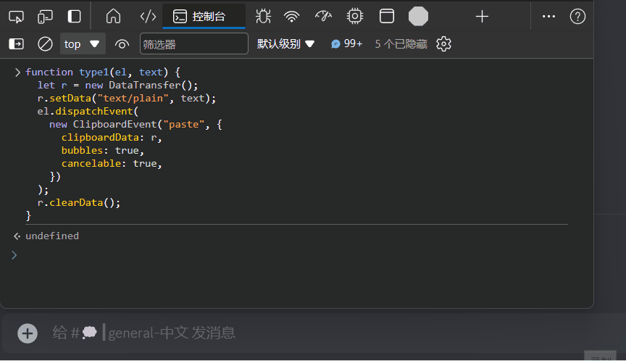Clear the console output

(x=45, y=44)
